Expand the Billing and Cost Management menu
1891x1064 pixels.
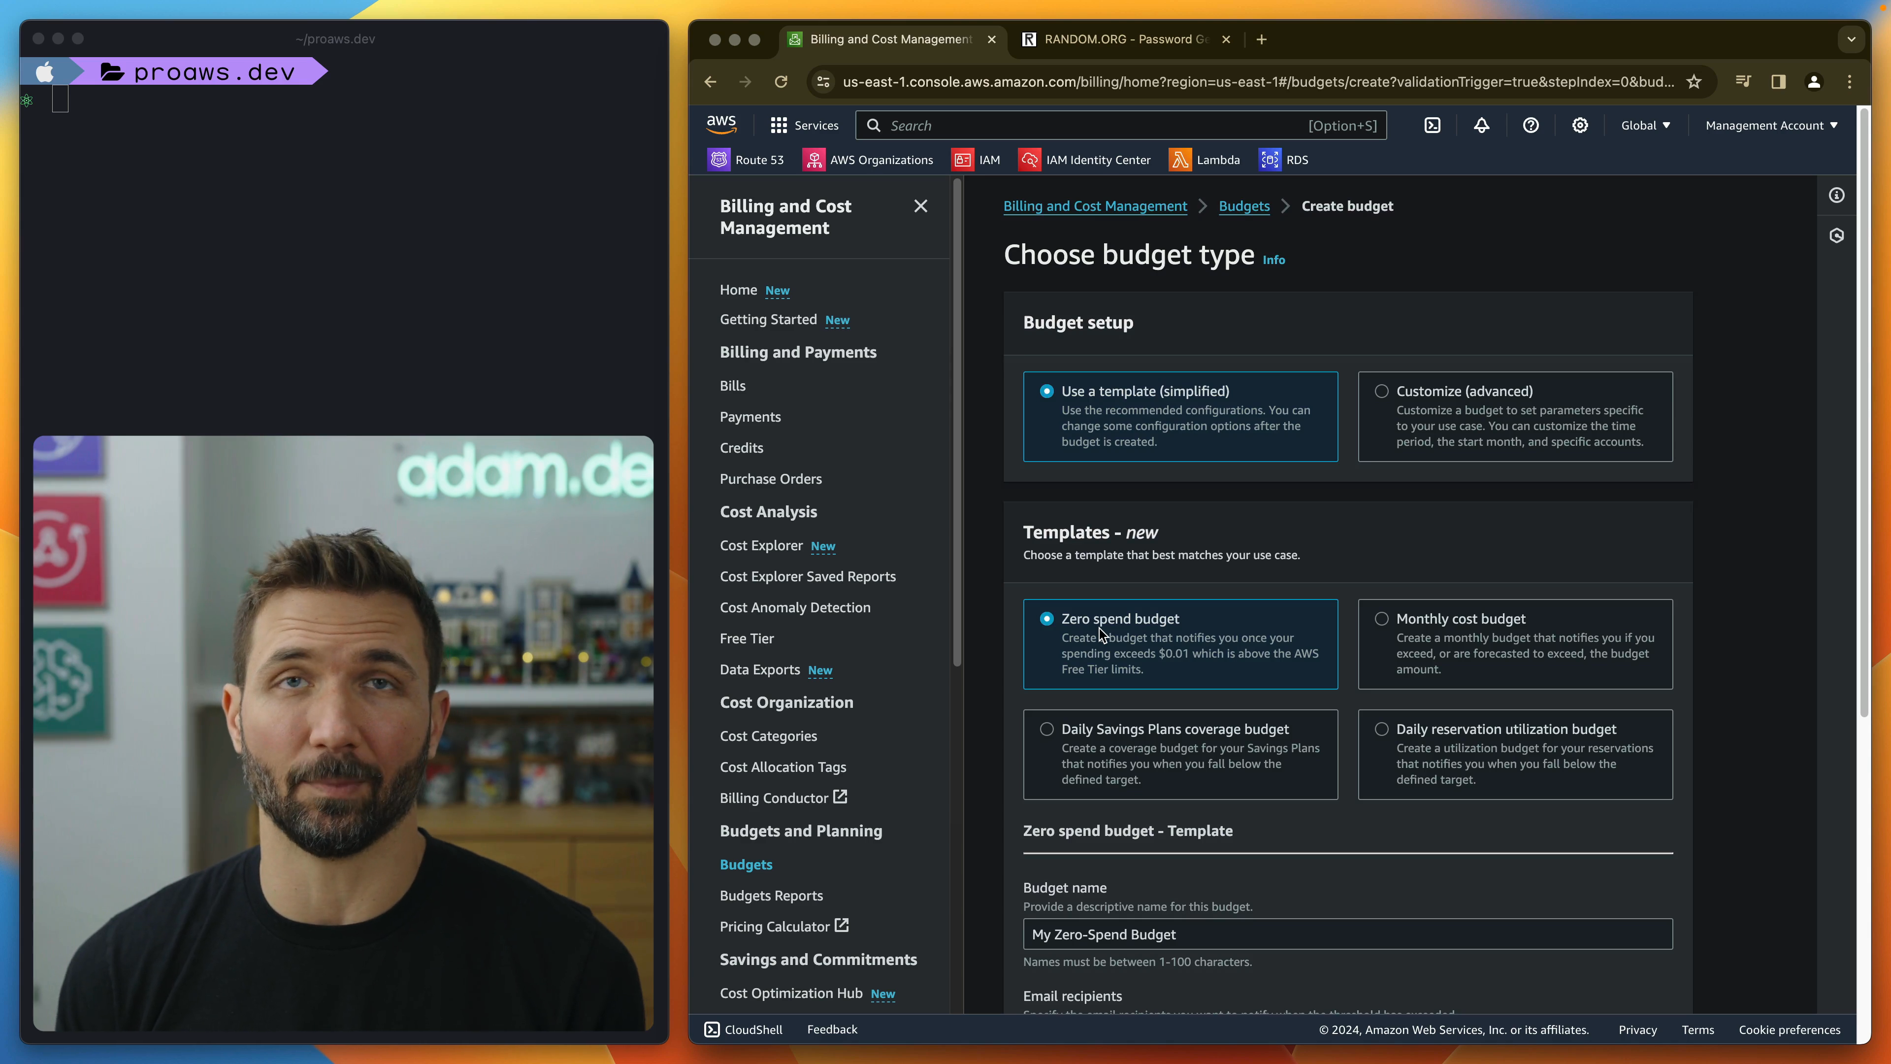coord(921,205)
